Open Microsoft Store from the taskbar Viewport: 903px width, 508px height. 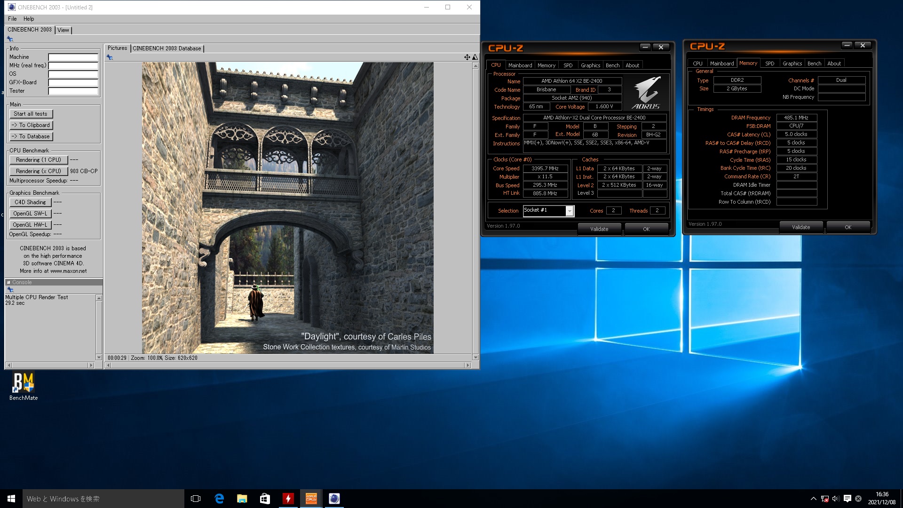click(265, 499)
